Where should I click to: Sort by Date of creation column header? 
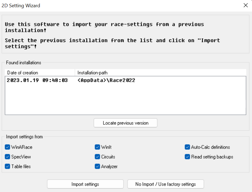click(40, 73)
